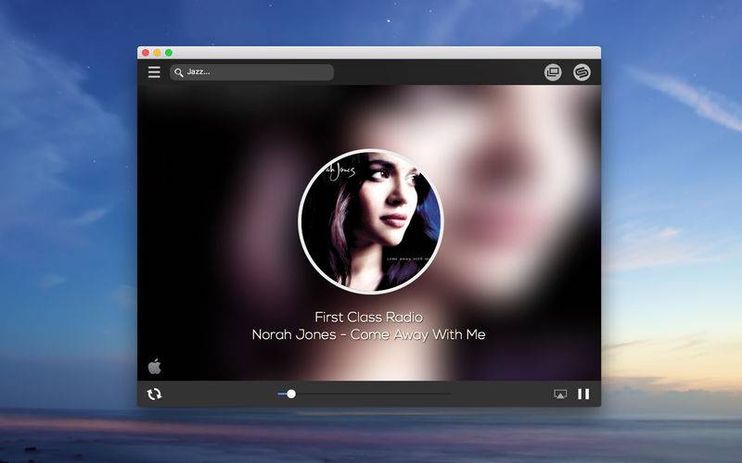
Task: Click the refresh arrows icon
Action: (x=154, y=394)
